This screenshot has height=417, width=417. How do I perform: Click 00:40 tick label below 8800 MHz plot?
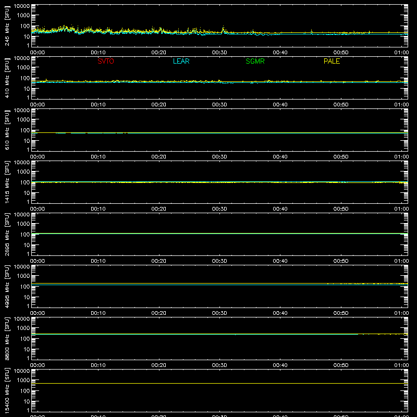coord(280,365)
